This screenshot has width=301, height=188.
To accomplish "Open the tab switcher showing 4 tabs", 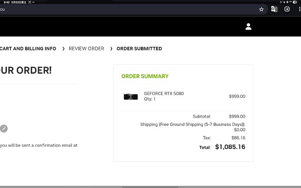I will tap(287, 9).
